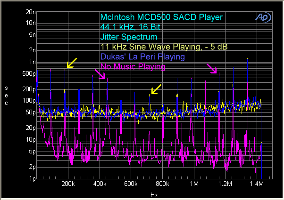
Task: Click the '44.1 kHz, 16 Bit' label
Action: pyautogui.click(x=130, y=27)
